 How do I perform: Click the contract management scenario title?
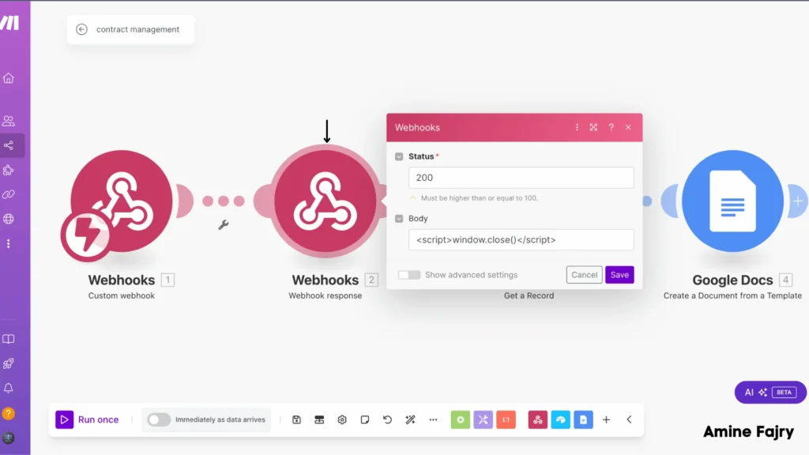tap(137, 29)
